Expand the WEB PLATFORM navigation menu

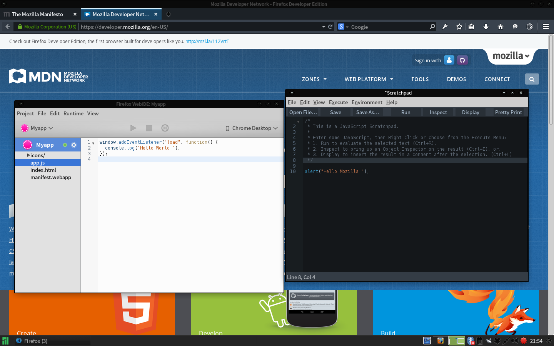click(x=369, y=79)
